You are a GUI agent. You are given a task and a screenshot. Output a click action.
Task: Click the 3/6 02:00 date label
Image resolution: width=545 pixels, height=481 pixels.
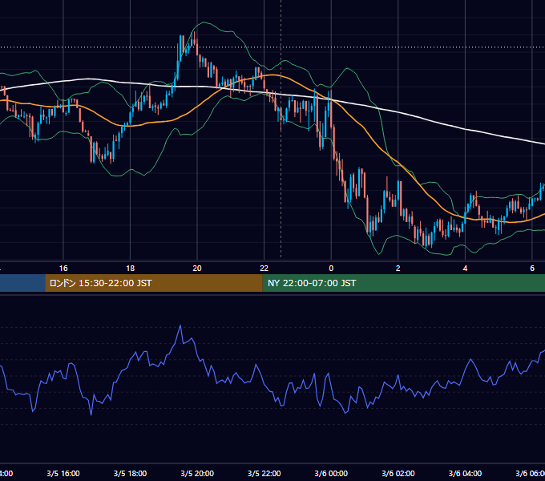pos(398,473)
